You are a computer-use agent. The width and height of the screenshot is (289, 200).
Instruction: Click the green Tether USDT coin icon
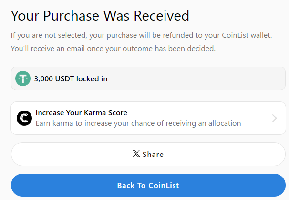click(23, 78)
